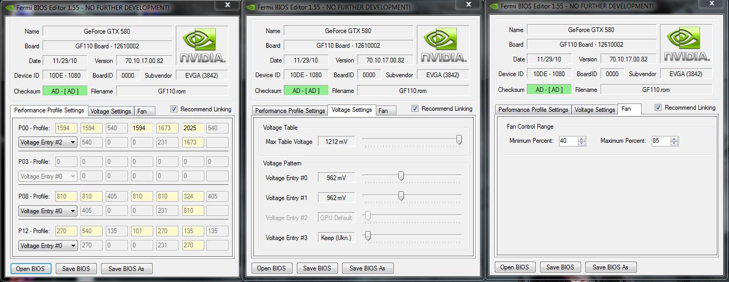Viewport: 729px width, 282px height.
Task: Open the P00 Voltage Entry #2 dropdown
Action: [48, 142]
